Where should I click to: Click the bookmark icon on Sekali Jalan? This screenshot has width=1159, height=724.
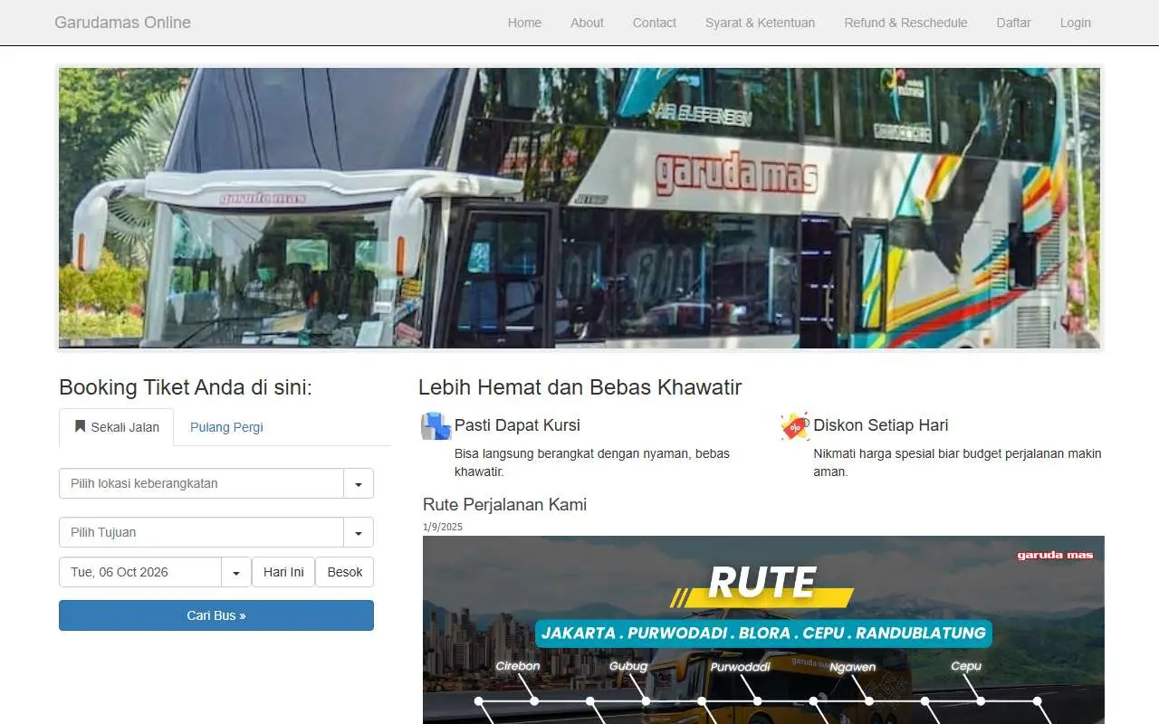click(x=80, y=426)
